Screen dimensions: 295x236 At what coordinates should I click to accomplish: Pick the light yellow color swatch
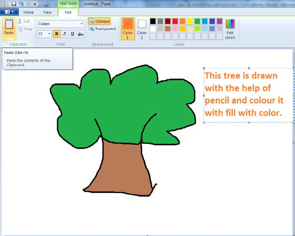point(190,29)
